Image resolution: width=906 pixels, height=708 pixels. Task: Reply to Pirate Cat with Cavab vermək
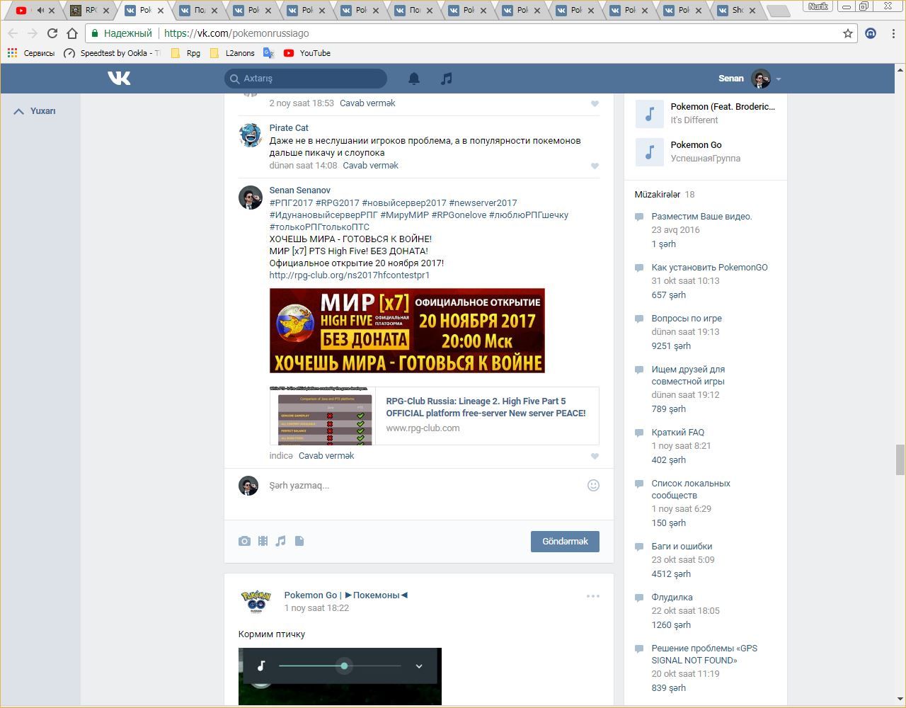(x=370, y=166)
